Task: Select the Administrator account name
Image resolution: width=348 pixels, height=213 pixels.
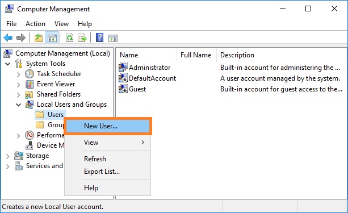Action: [149, 68]
